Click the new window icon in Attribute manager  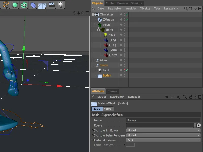pos(200,97)
